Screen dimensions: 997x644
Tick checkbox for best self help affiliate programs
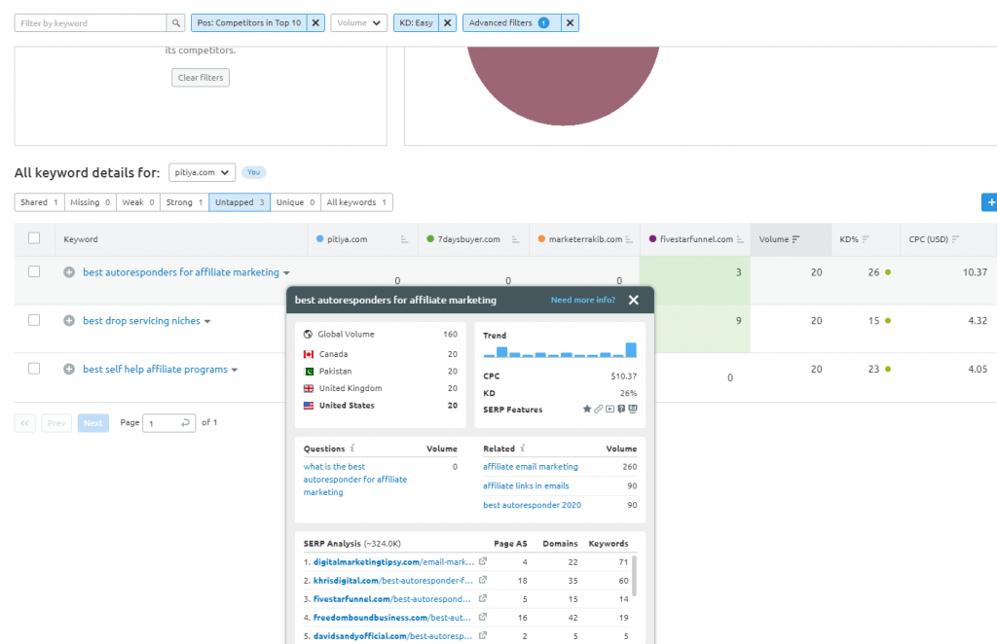click(34, 369)
